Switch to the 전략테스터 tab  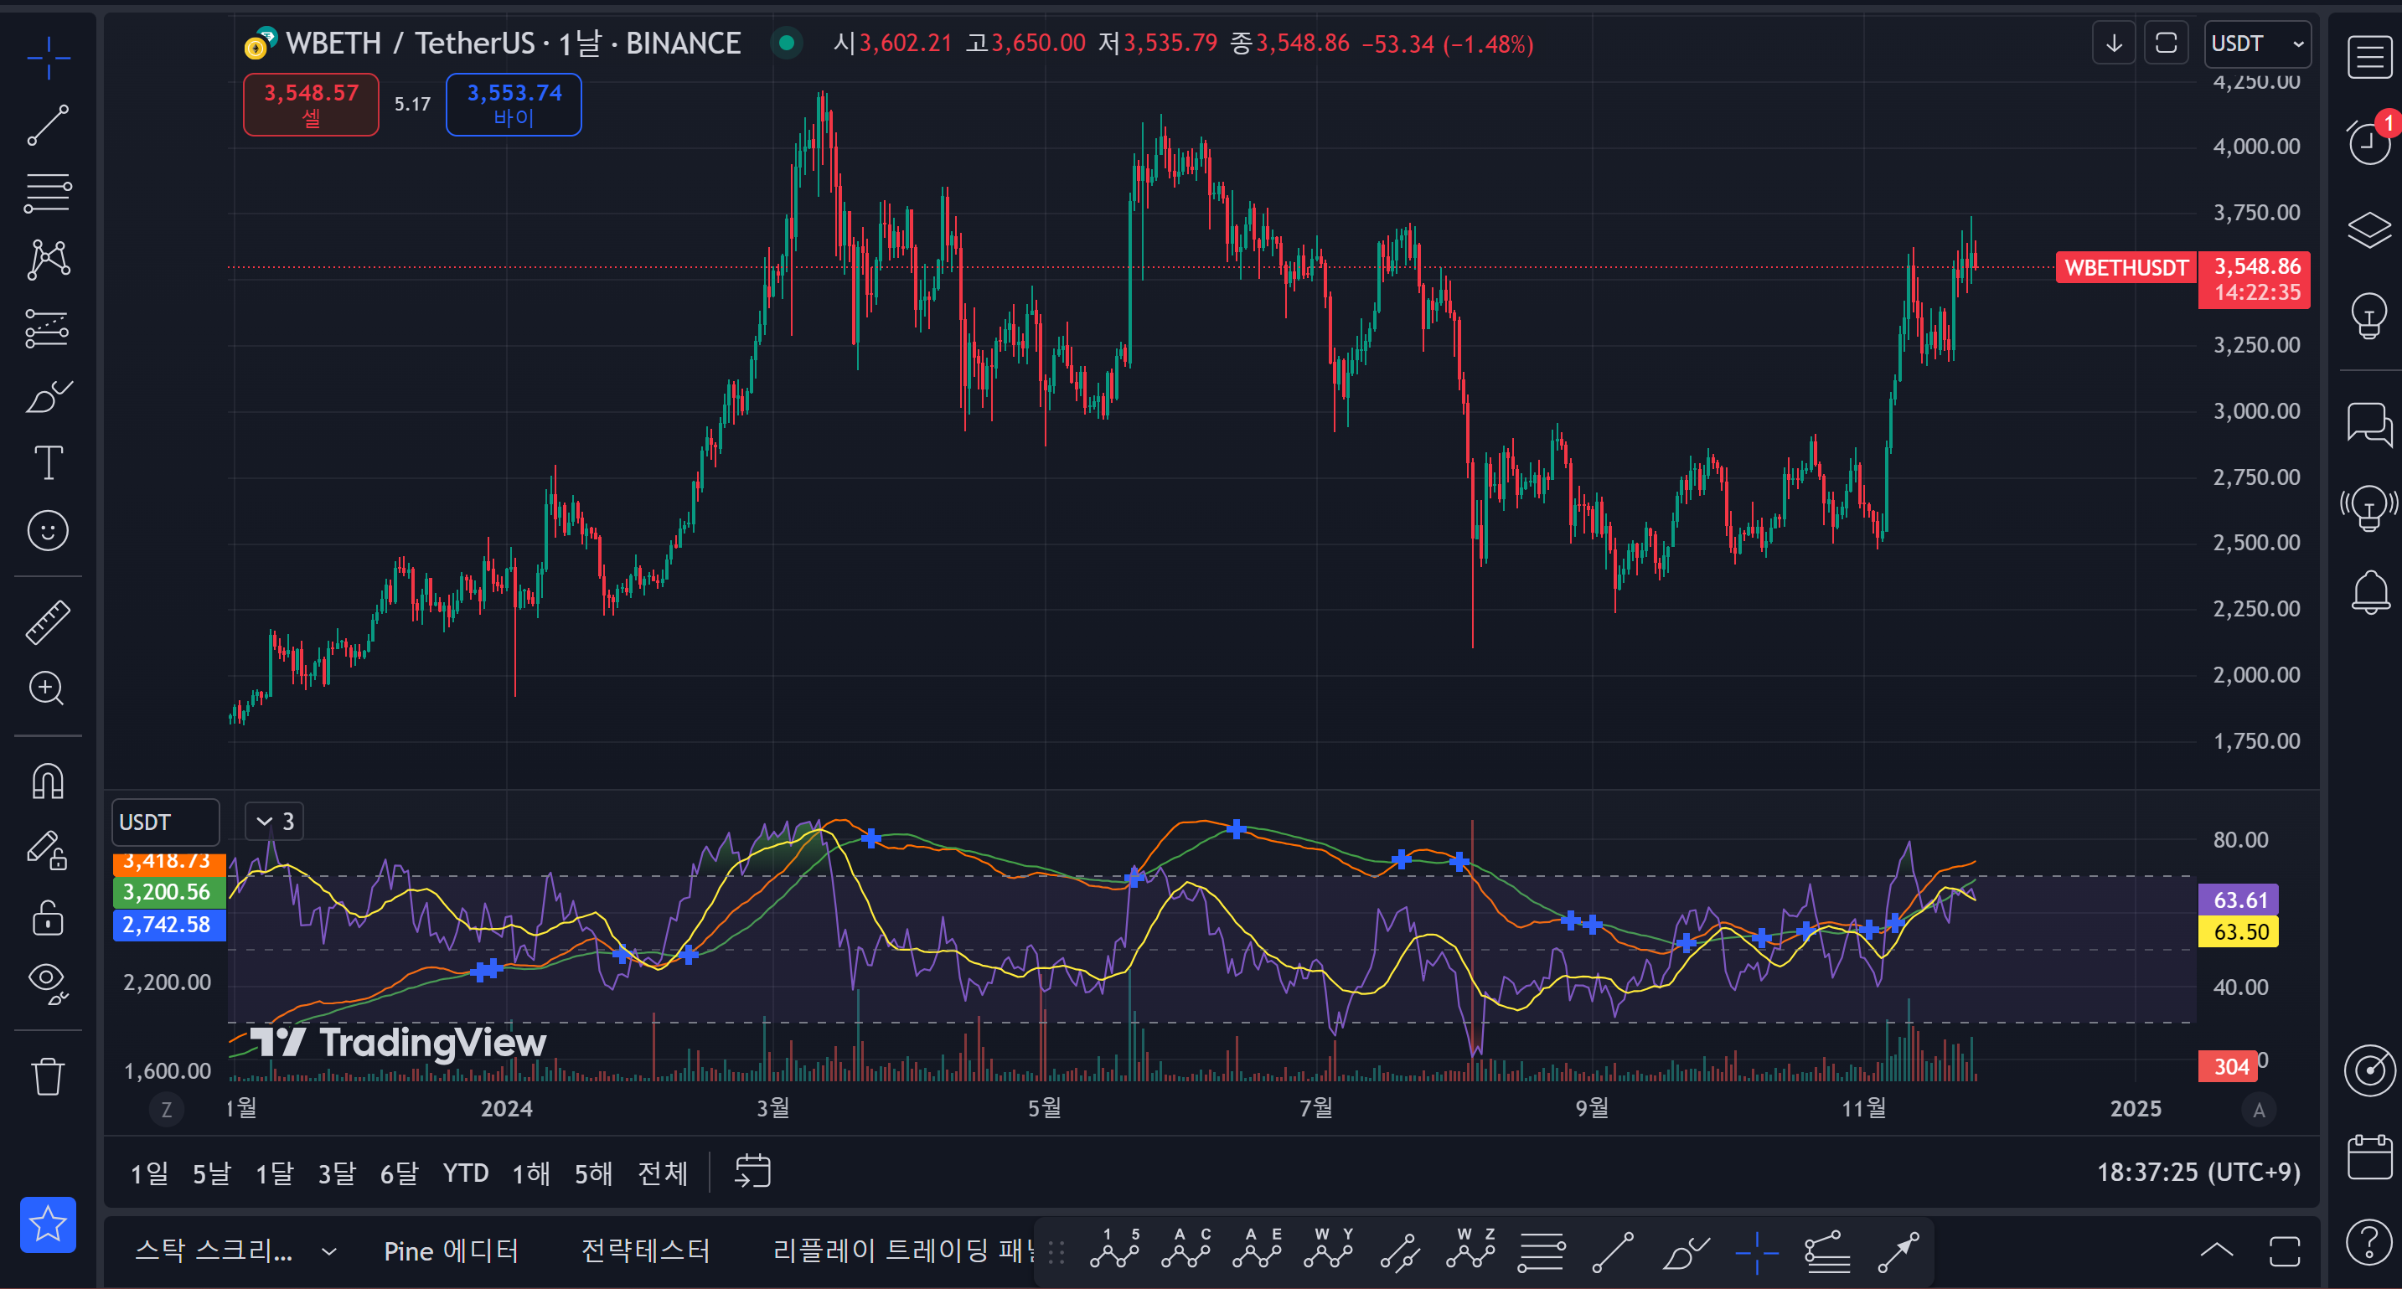[645, 1250]
